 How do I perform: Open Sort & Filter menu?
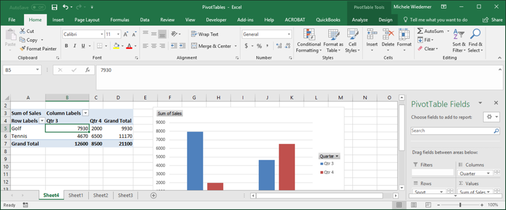458,41
